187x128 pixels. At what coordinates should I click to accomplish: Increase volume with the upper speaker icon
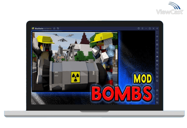[157, 36]
